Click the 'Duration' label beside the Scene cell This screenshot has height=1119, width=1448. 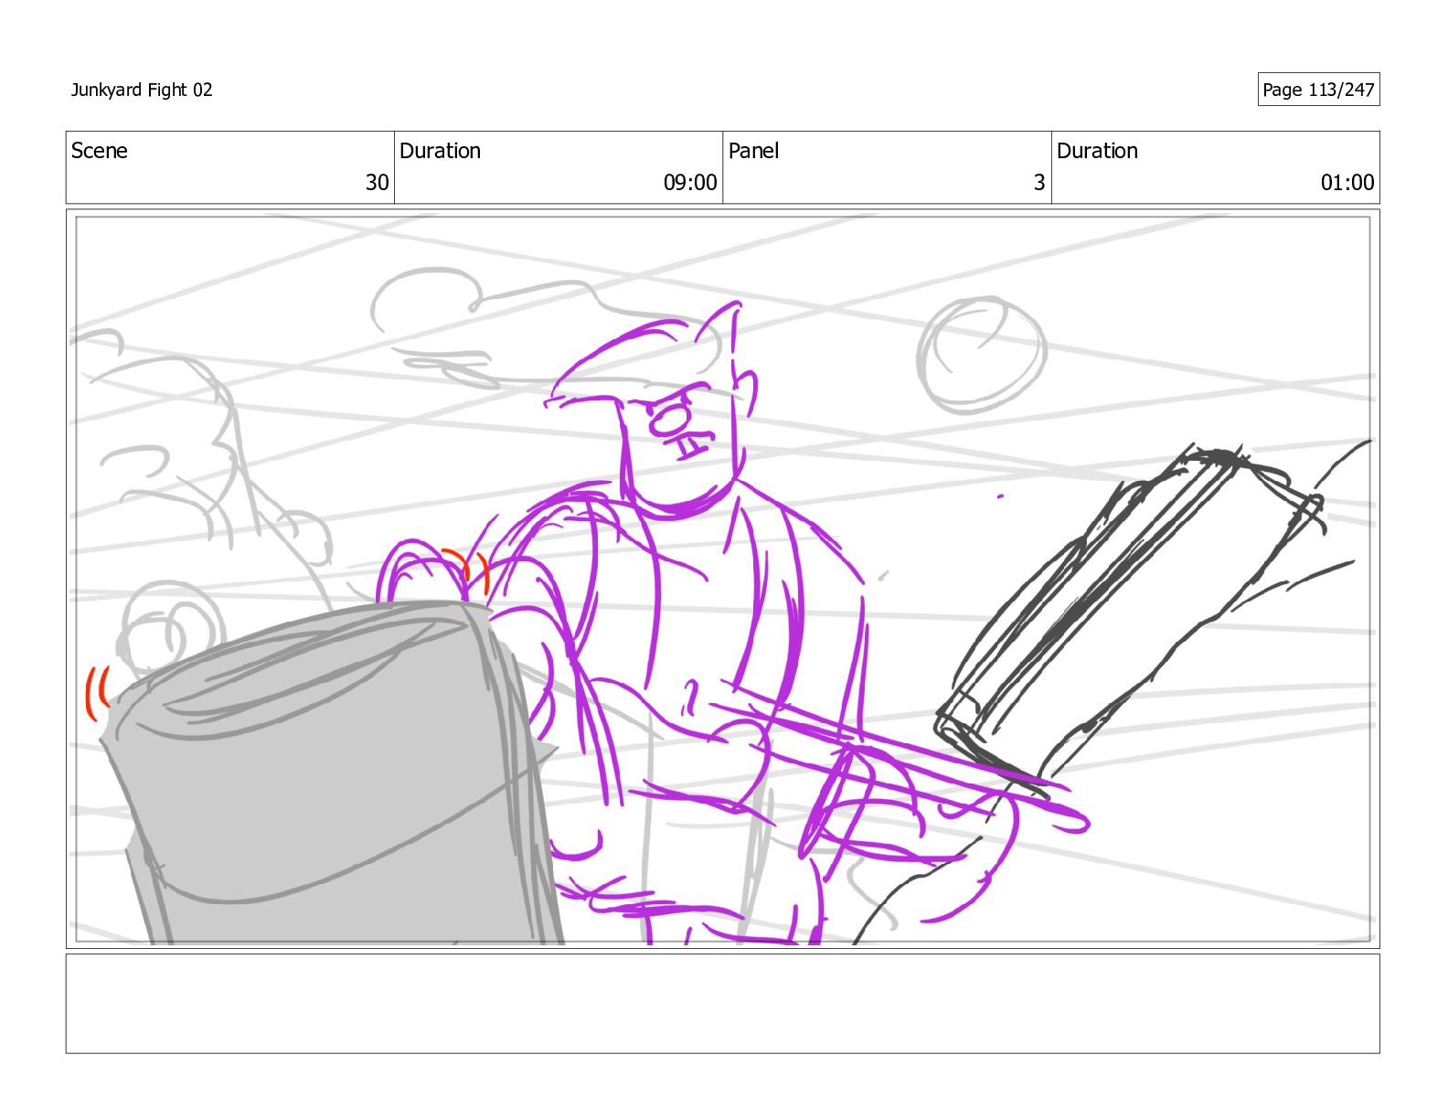coord(440,151)
